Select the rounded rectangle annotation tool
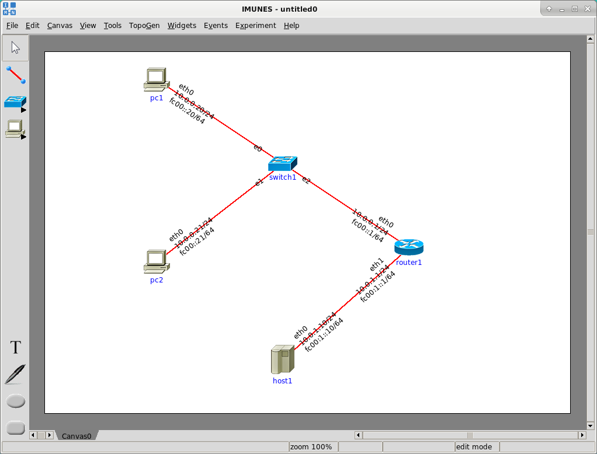Image resolution: width=597 pixels, height=454 pixels. pyautogui.click(x=15, y=428)
